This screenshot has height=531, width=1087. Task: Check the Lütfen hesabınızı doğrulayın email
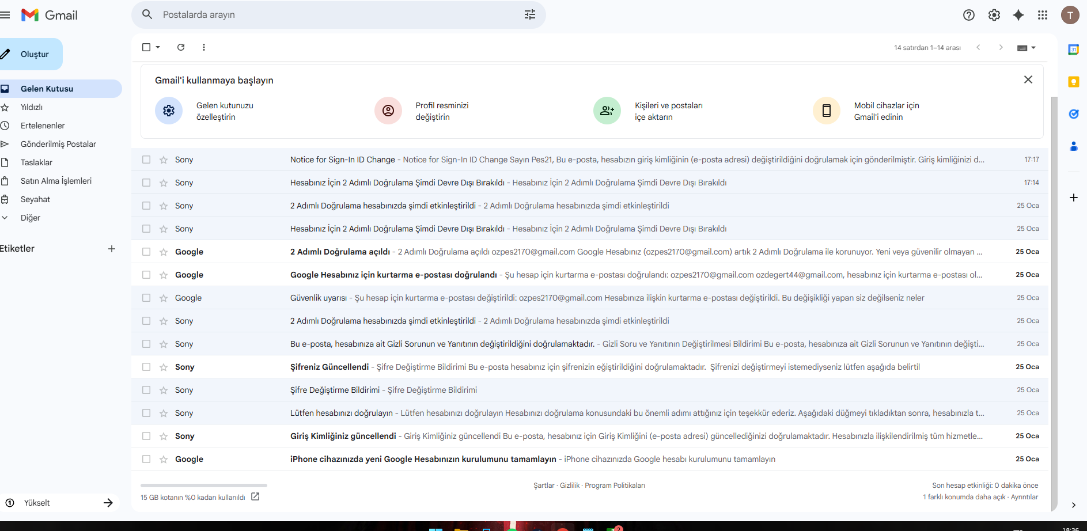pos(146,413)
